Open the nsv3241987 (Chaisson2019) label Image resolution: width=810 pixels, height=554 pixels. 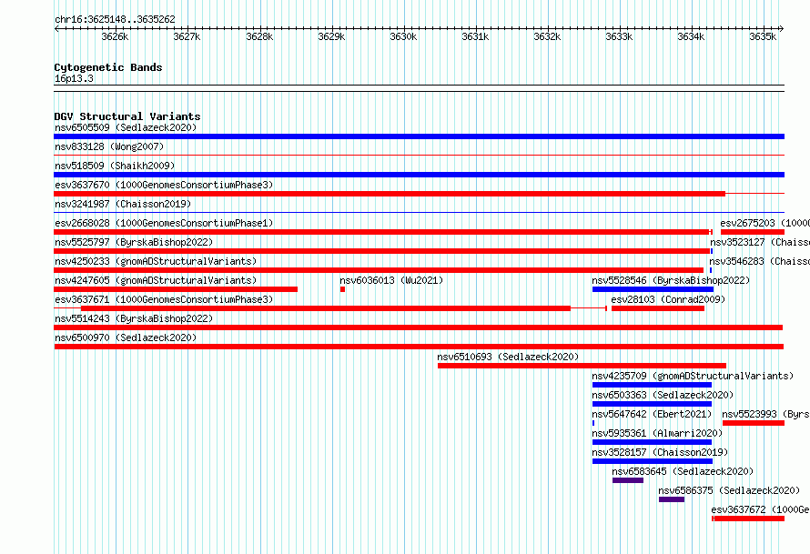(123, 204)
